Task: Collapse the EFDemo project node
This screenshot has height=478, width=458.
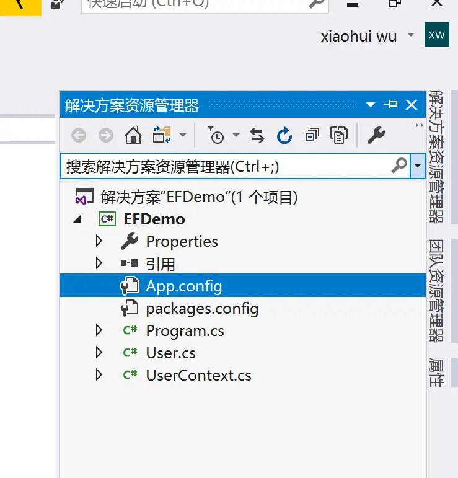Action: (x=77, y=219)
